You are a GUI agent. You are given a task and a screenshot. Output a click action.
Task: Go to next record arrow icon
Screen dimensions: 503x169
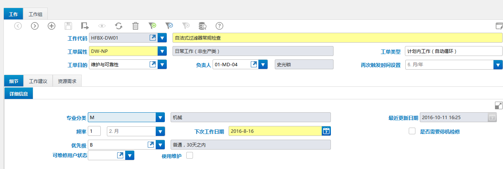point(35,26)
